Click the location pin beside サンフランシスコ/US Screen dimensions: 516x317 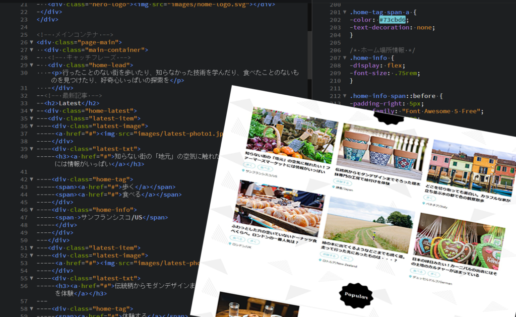tap(243, 171)
